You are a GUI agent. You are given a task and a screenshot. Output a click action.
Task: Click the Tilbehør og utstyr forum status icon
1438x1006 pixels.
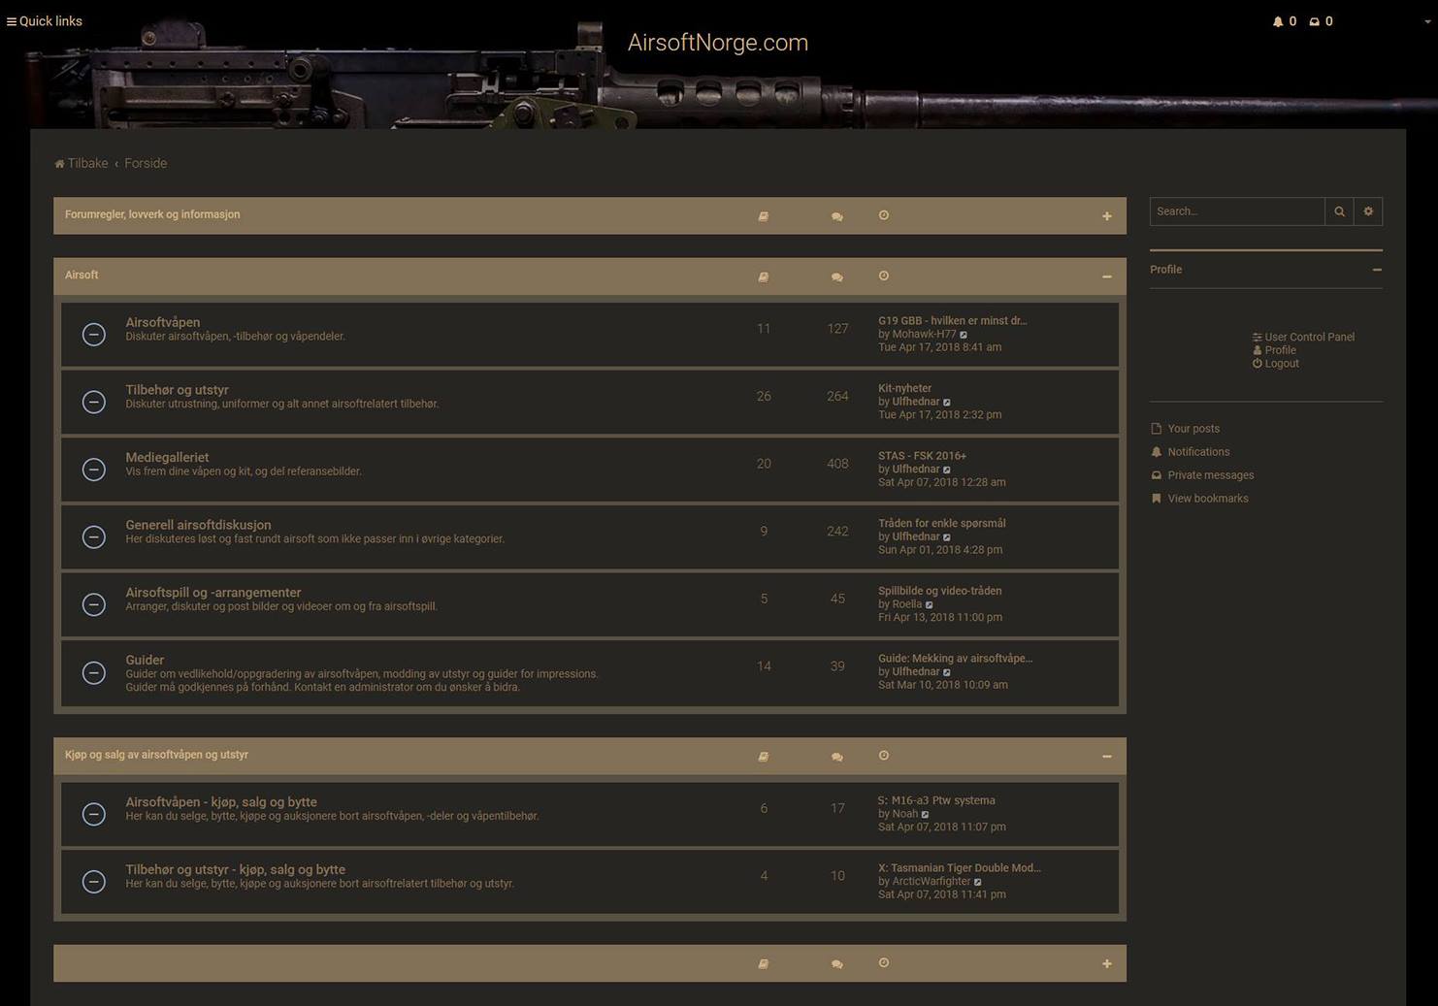[x=94, y=402]
